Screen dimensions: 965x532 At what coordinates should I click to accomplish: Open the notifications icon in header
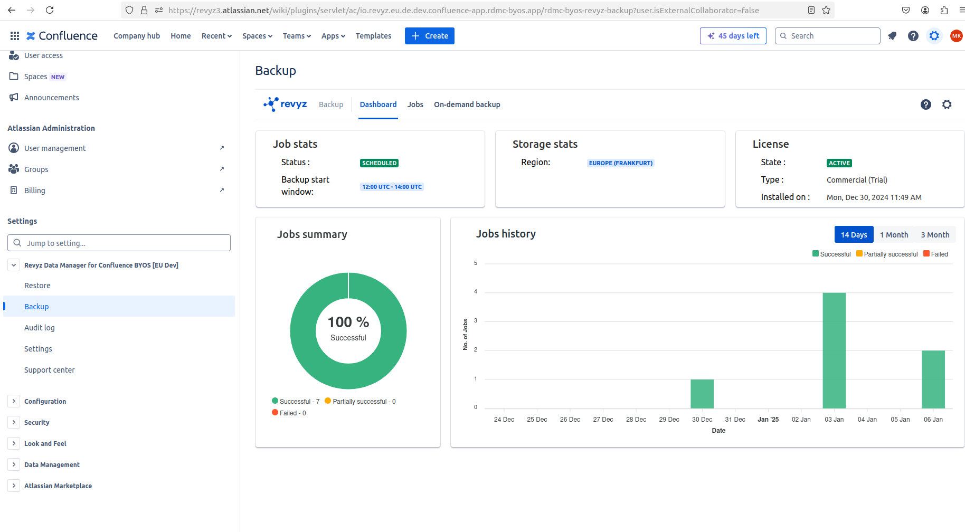click(892, 36)
